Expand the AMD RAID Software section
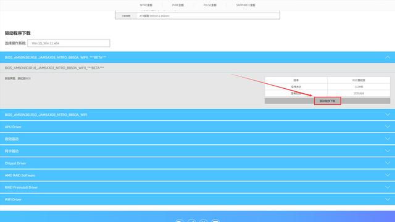The width and height of the screenshot is (395, 222). pos(197,175)
